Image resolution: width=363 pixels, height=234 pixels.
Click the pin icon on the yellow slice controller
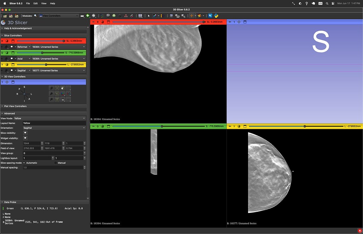click(x=7, y=64)
